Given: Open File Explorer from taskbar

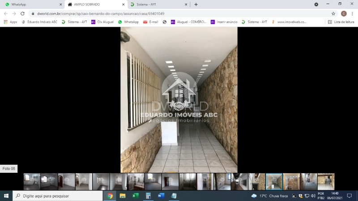Looking at the screenshot, I should 123,196.
